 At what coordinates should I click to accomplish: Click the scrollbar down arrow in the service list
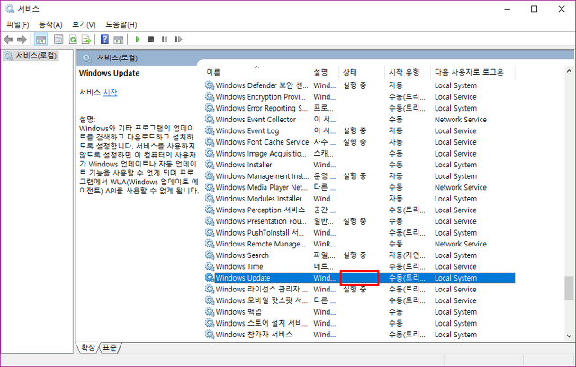[x=569, y=336]
